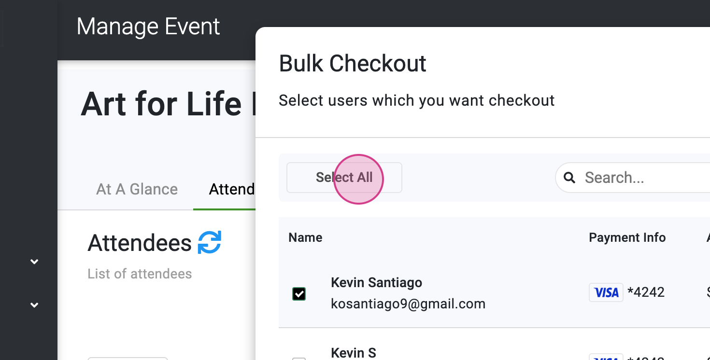Sort by the Name column header
The width and height of the screenshot is (710, 360).
[x=305, y=237]
